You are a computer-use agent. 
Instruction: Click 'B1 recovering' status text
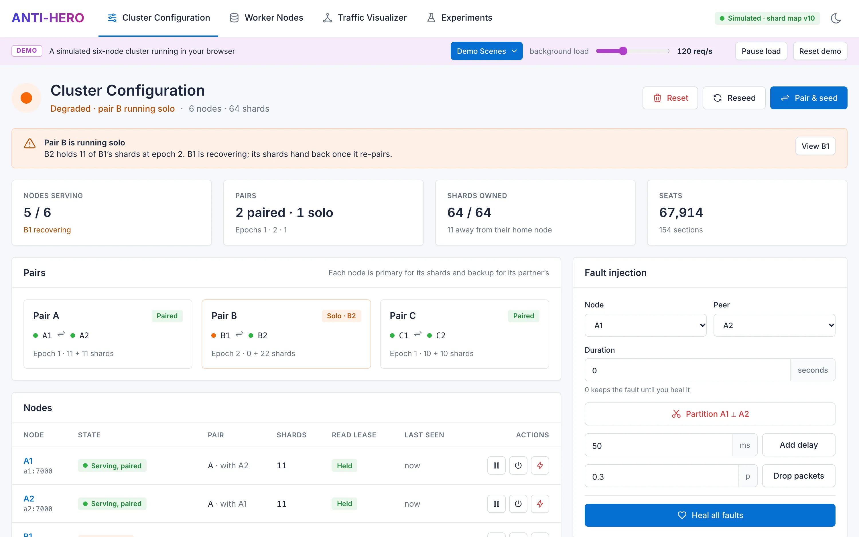47,230
